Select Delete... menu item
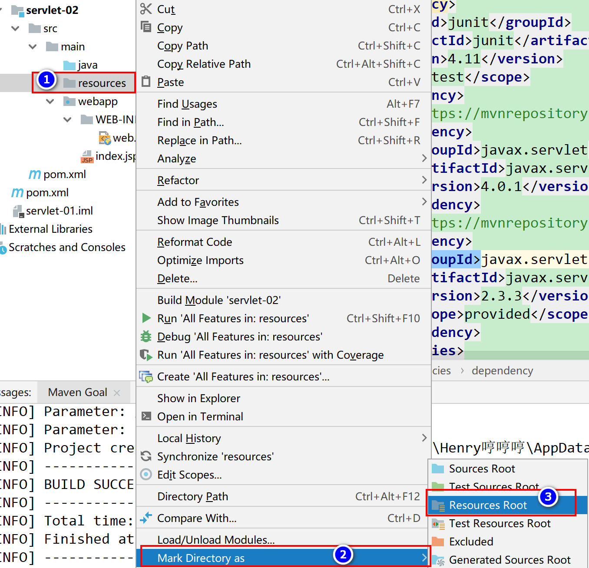The image size is (589, 568). [x=283, y=278]
